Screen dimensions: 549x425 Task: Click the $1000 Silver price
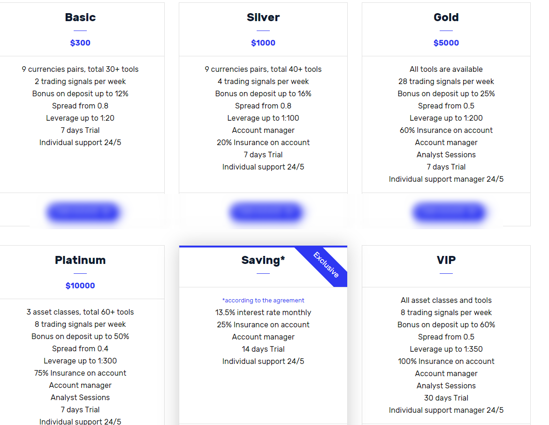[x=263, y=43]
